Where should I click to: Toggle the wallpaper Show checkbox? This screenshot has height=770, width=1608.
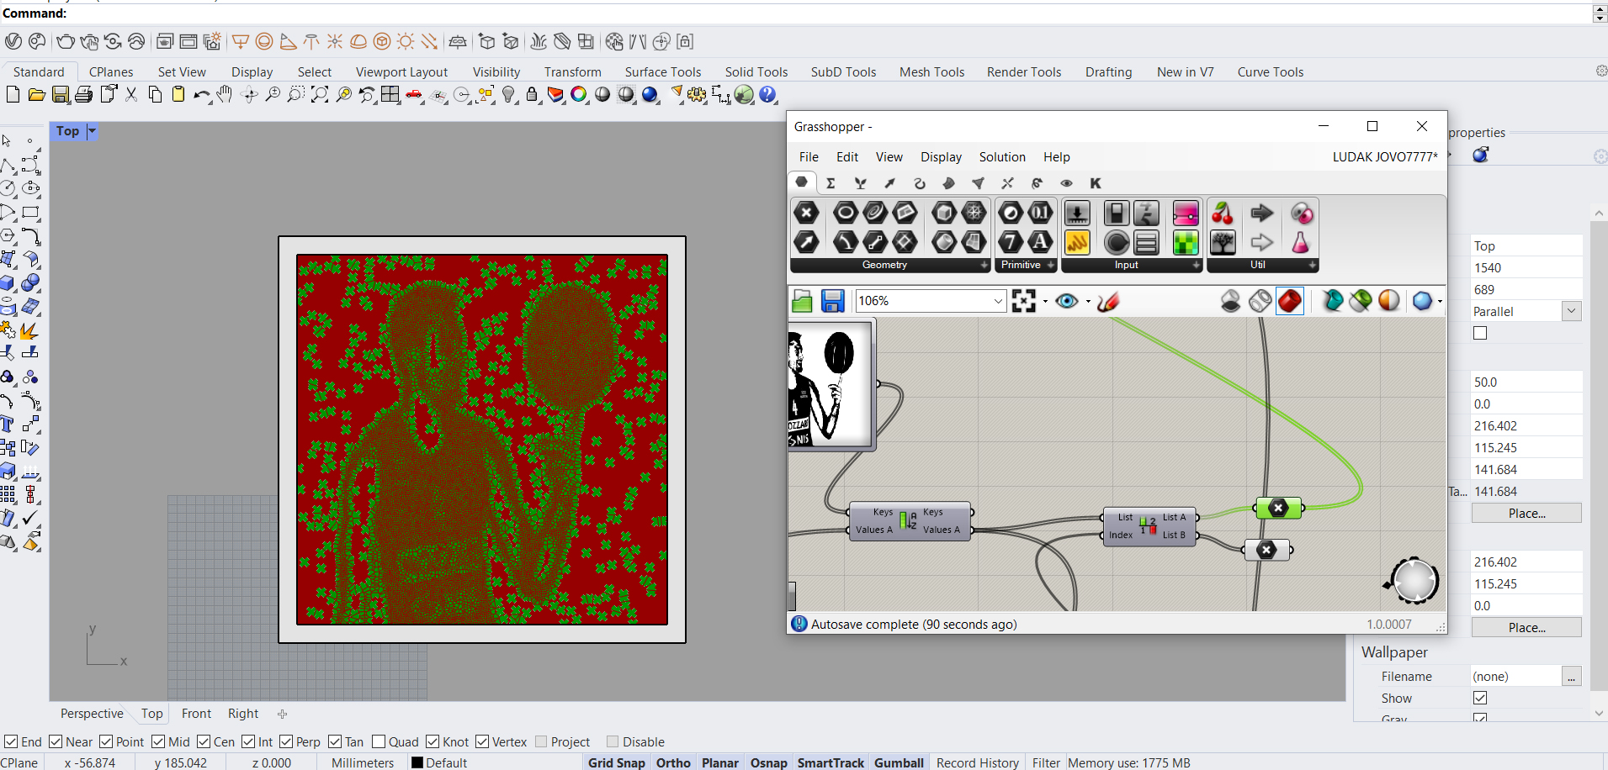(1480, 698)
